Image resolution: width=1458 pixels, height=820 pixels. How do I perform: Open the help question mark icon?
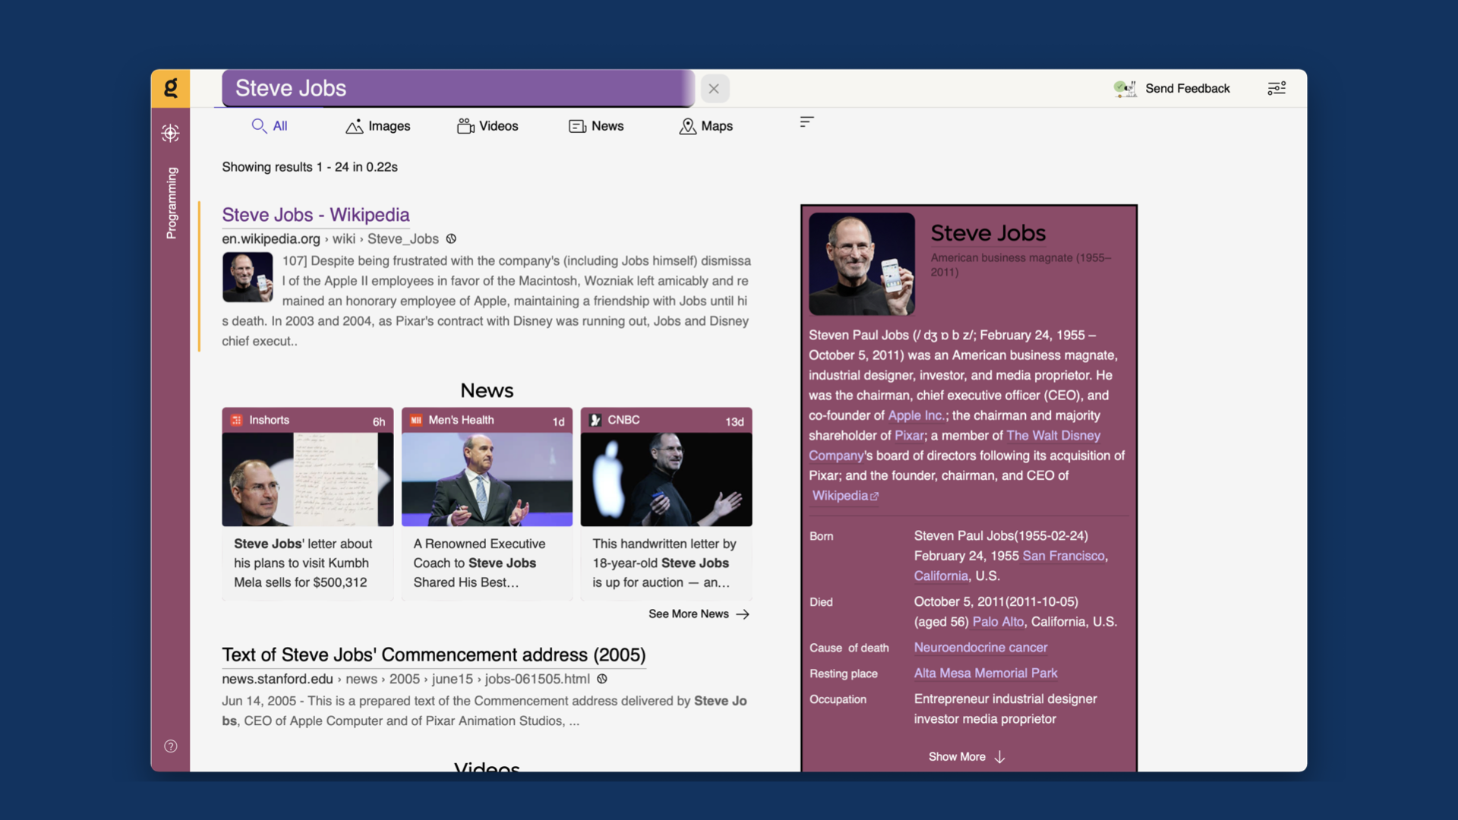pos(171,746)
